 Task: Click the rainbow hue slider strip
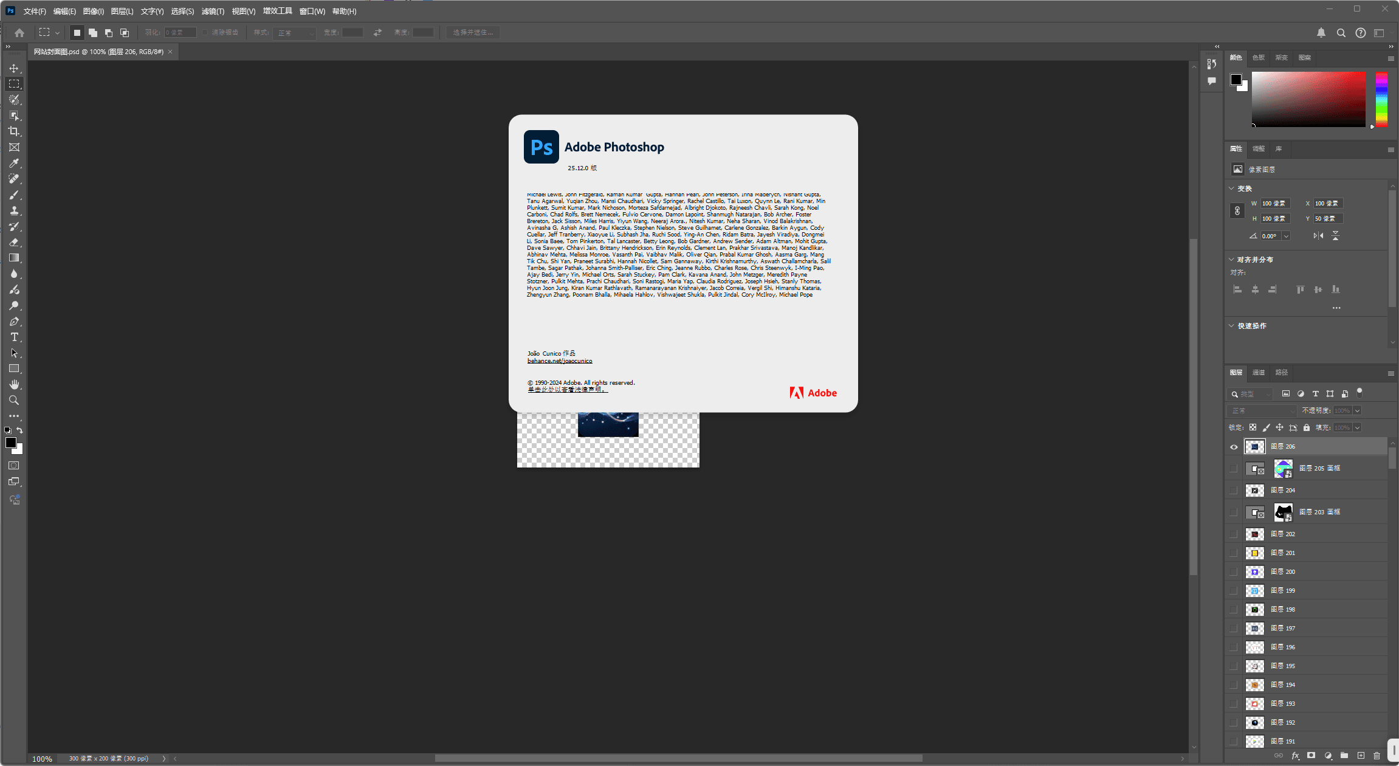(1381, 100)
